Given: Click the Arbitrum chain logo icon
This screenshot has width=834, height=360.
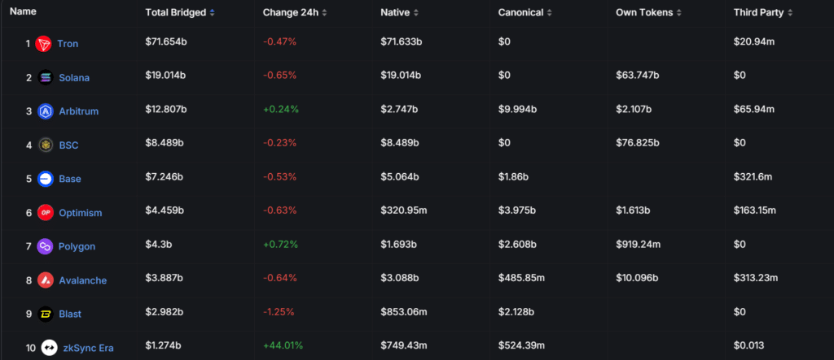Looking at the screenshot, I should click(46, 111).
